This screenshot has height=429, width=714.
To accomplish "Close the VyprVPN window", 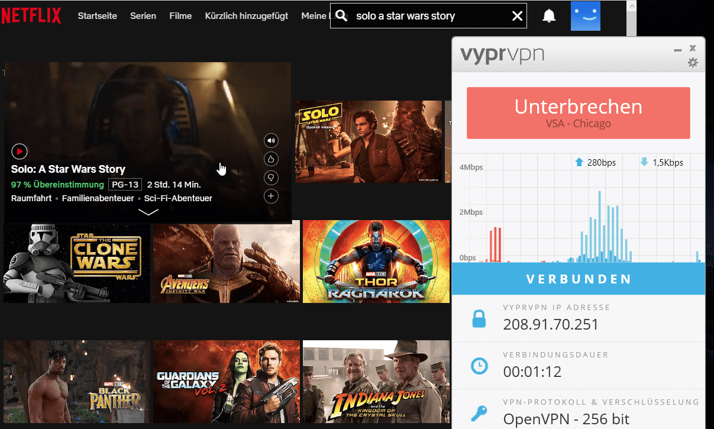I will tap(693, 49).
